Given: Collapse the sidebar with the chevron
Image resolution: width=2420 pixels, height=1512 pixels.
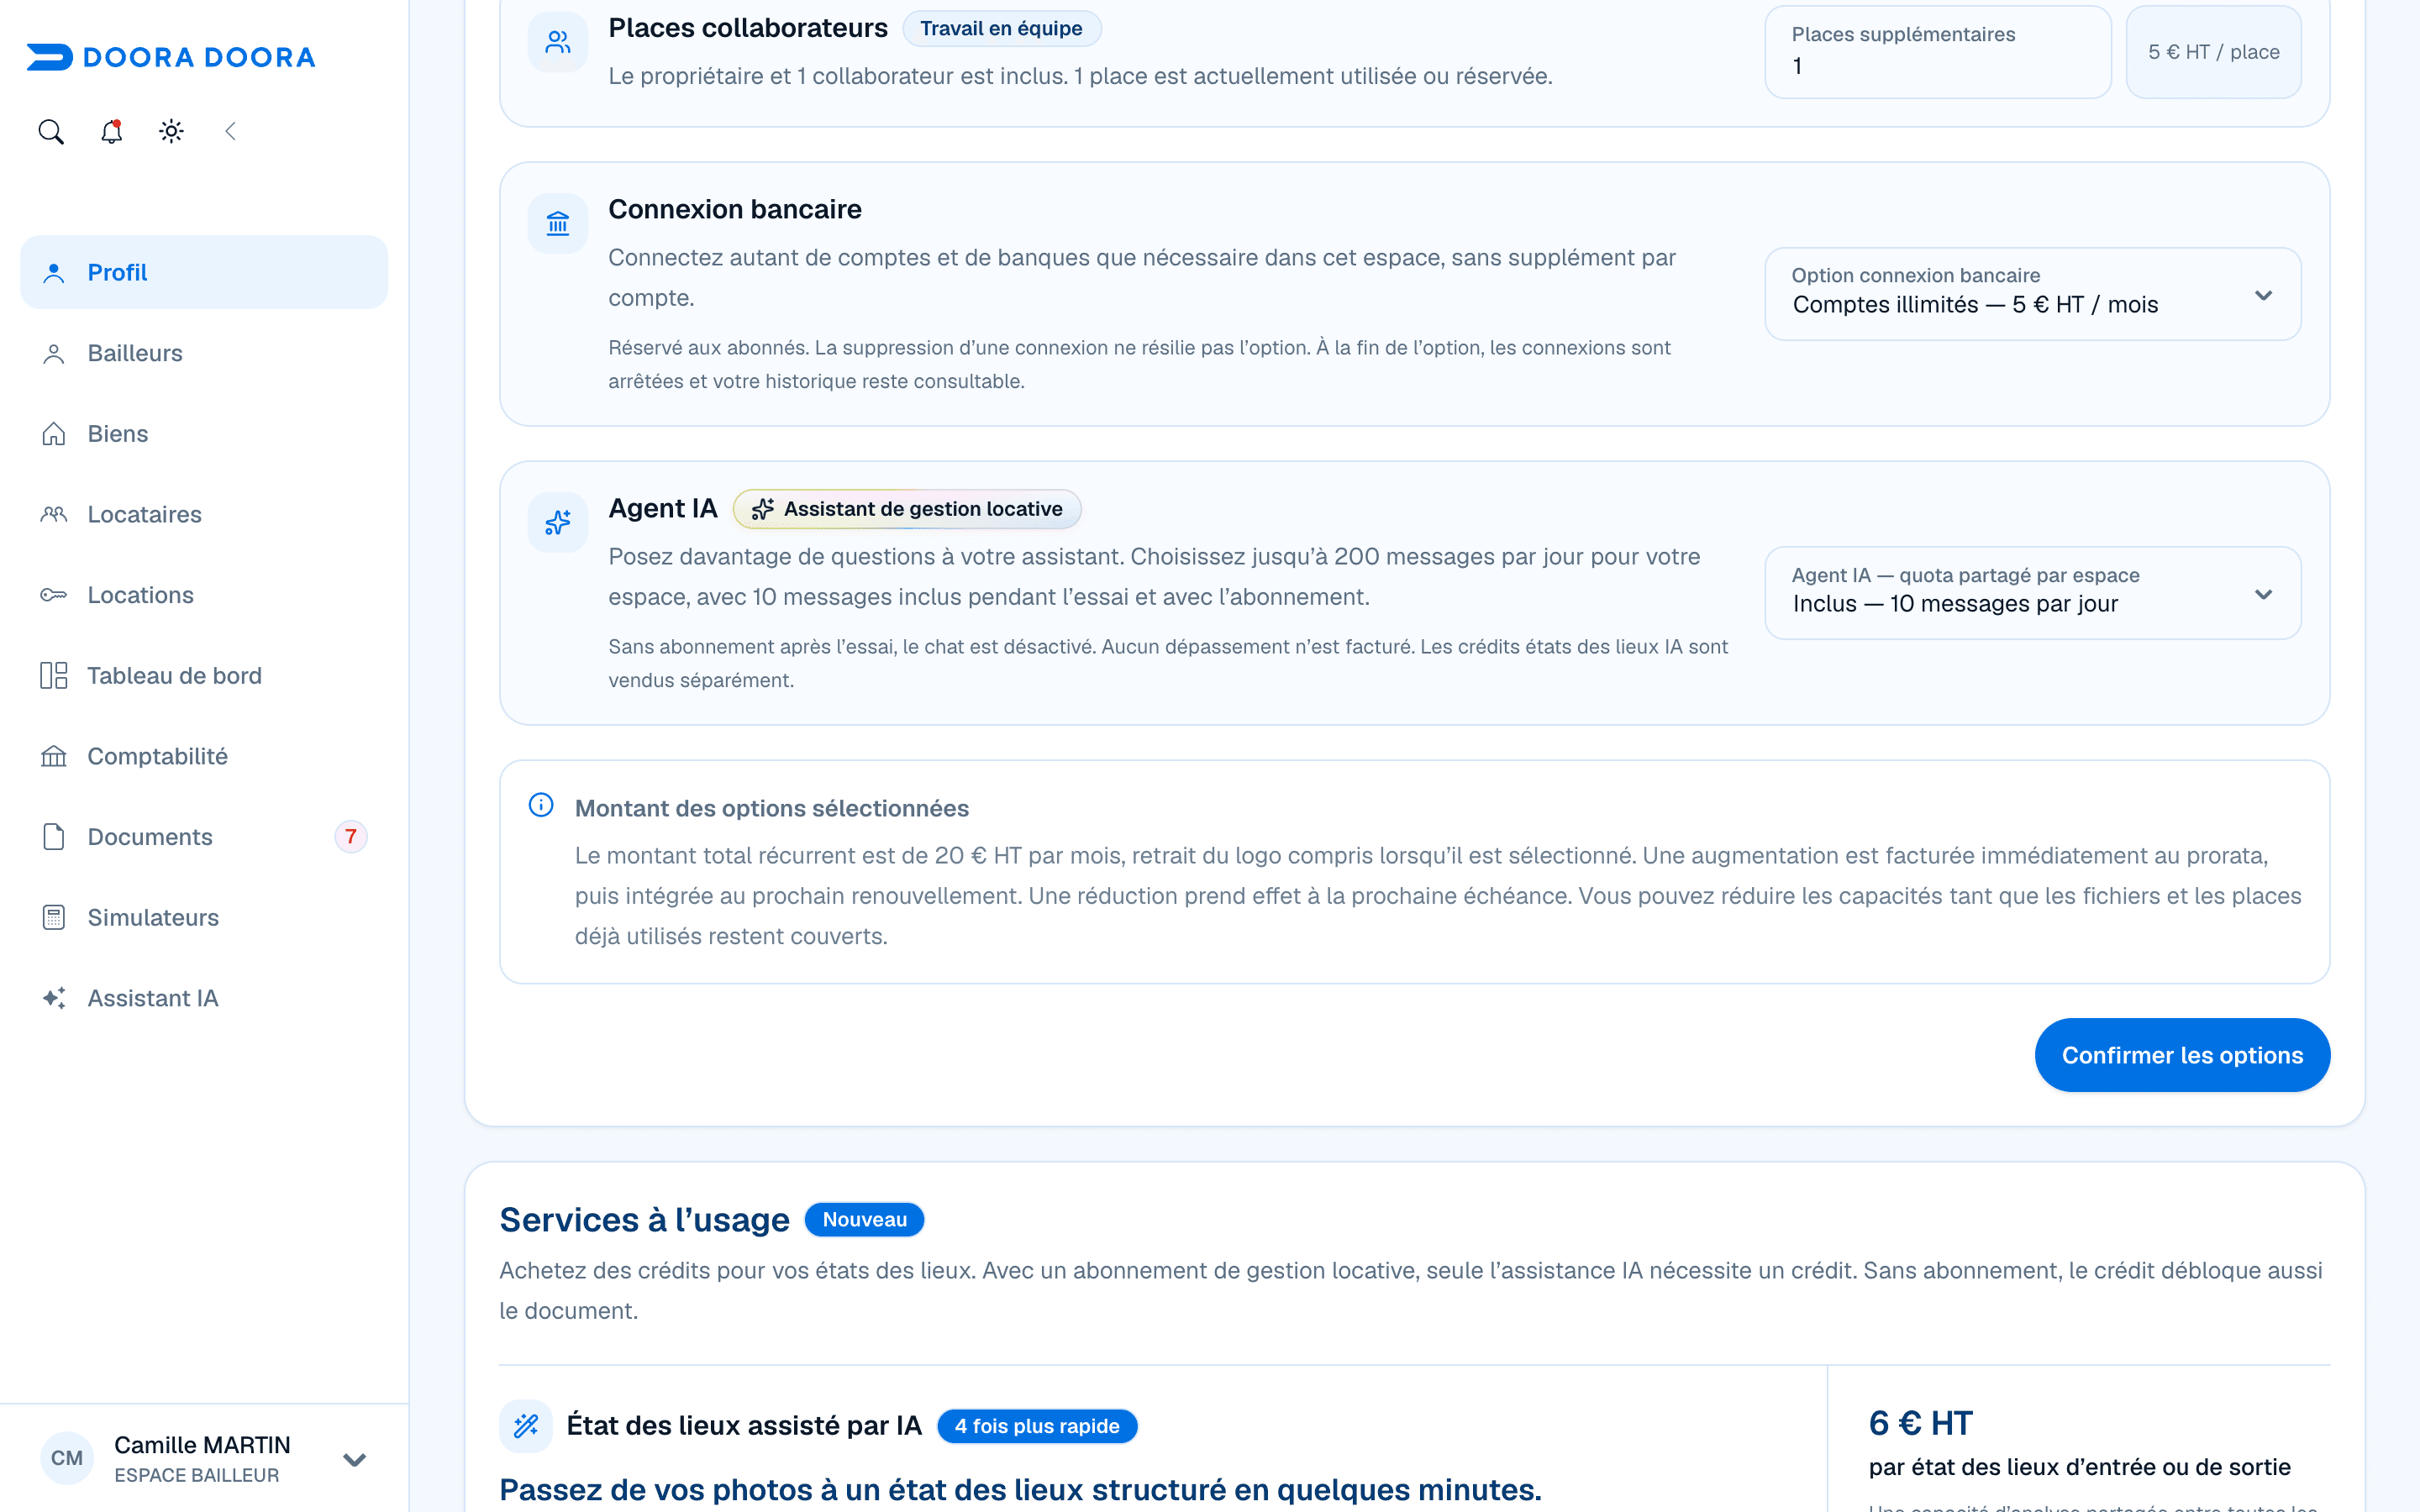Looking at the screenshot, I should 231,131.
